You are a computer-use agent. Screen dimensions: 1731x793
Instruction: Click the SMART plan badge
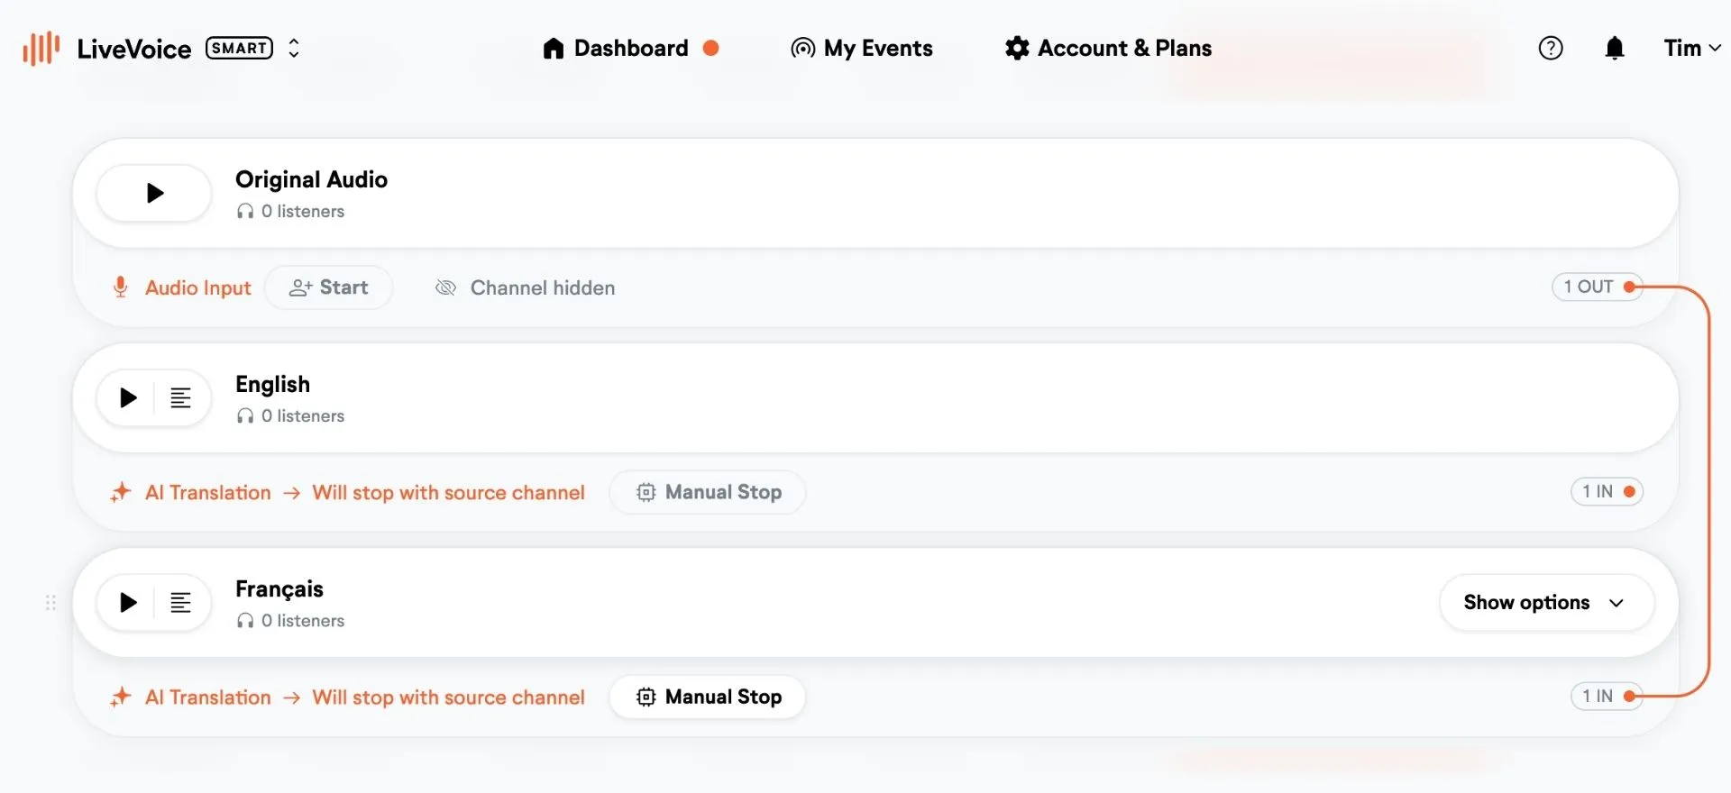click(240, 48)
